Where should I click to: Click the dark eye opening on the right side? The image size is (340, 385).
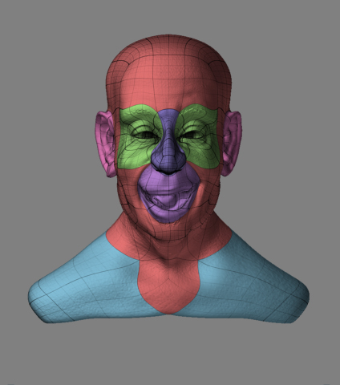191,136
